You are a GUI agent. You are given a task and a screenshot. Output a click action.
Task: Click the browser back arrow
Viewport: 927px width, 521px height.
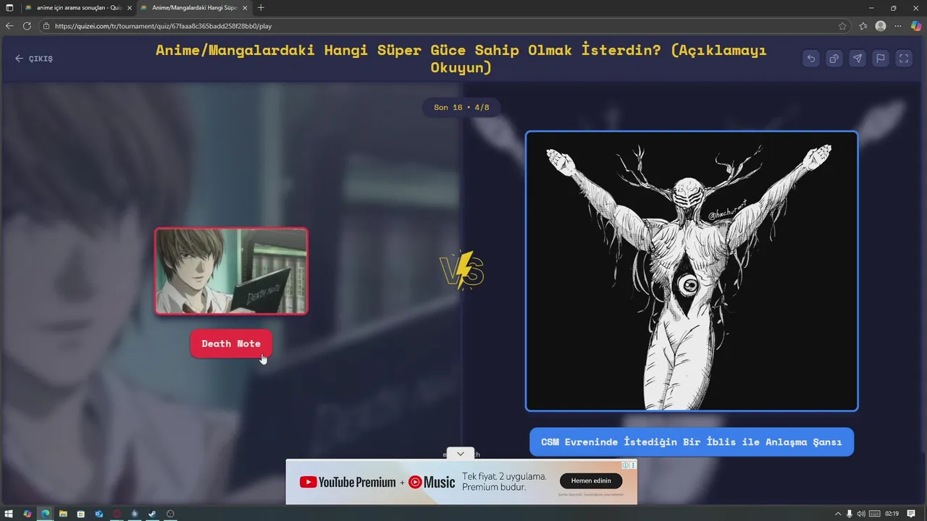(9, 26)
